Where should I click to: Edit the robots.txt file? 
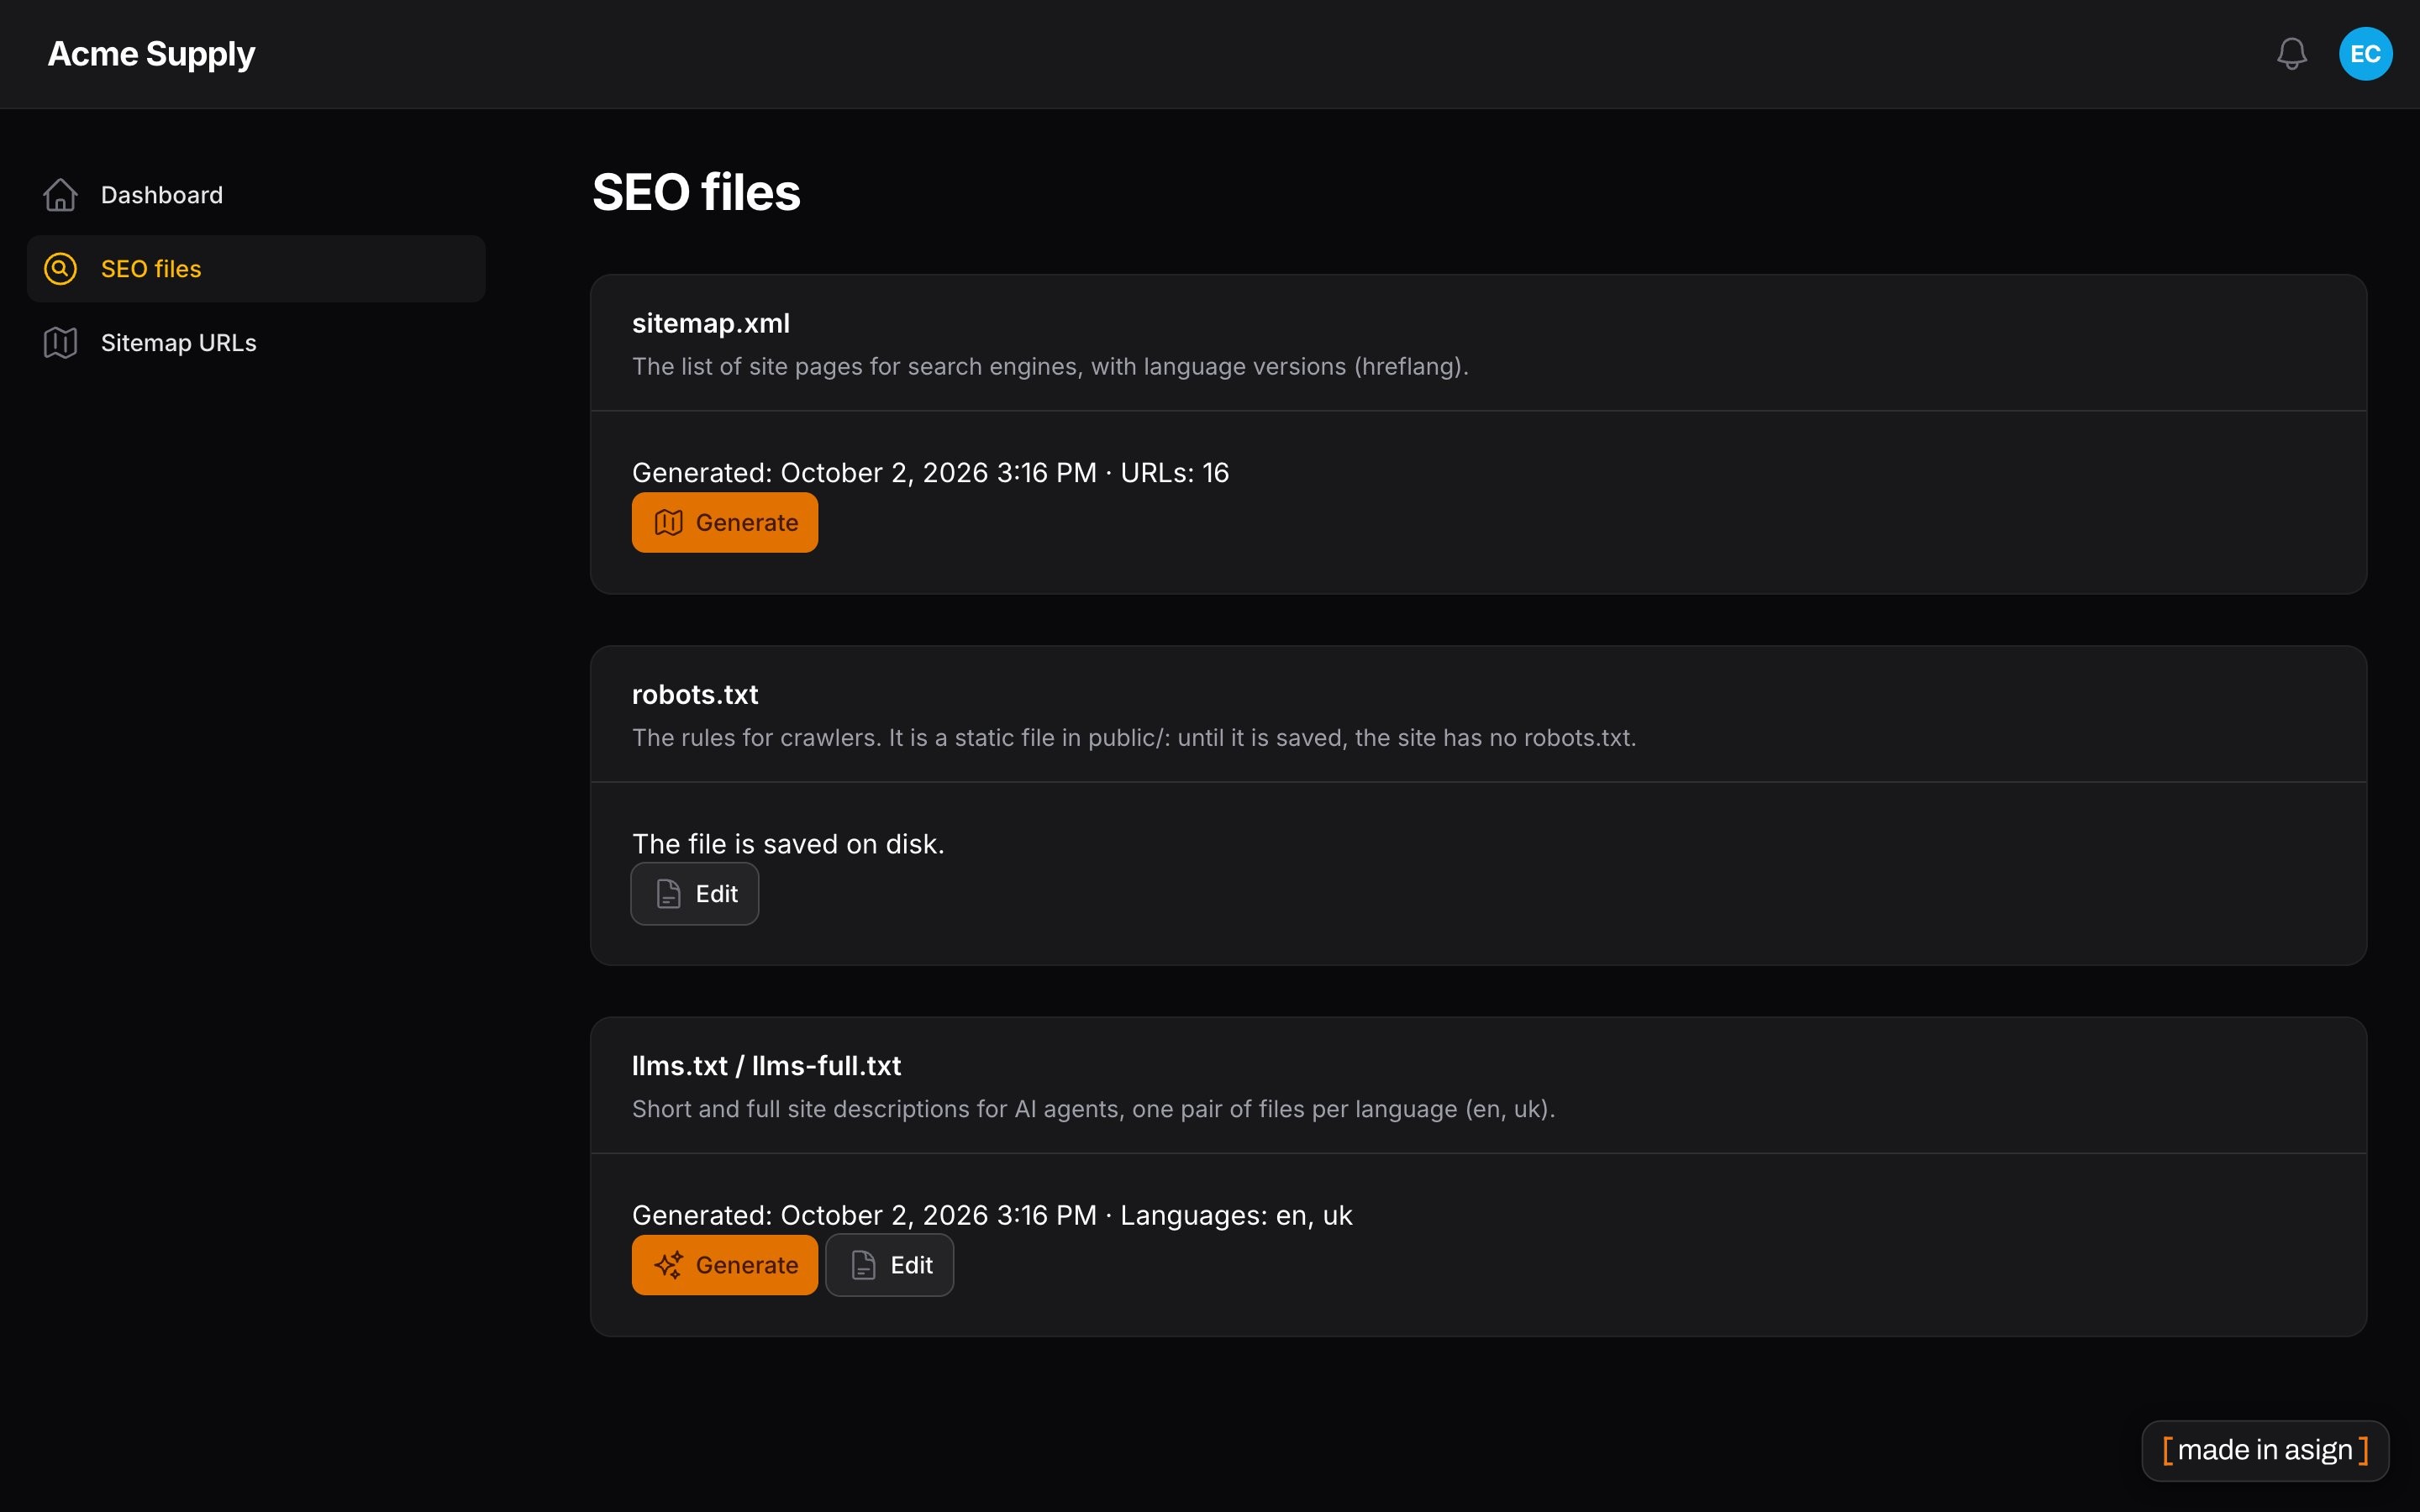695,894
